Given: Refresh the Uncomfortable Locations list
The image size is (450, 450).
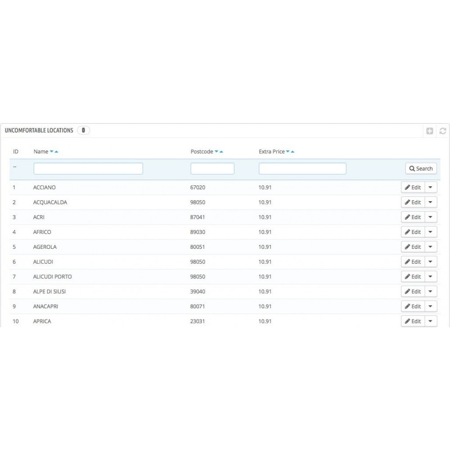Looking at the screenshot, I should pyautogui.click(x=443, y=131).
